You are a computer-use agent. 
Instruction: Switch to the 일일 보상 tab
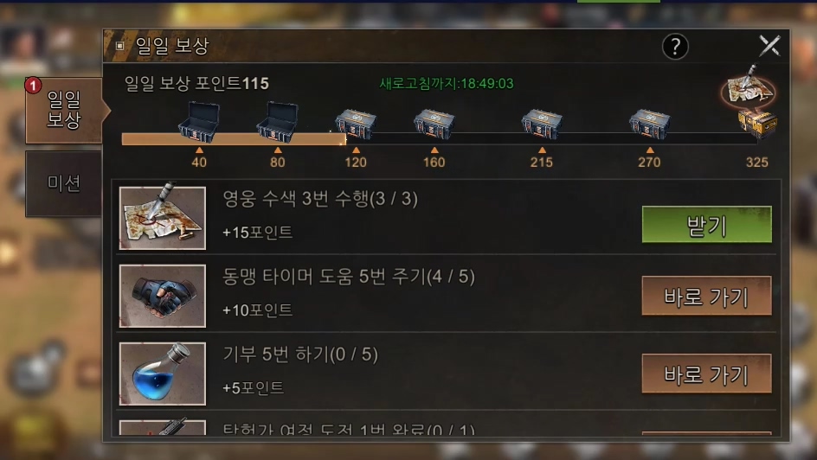tap(63, 111)
